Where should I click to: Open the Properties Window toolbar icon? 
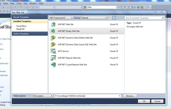coord(124,7)
